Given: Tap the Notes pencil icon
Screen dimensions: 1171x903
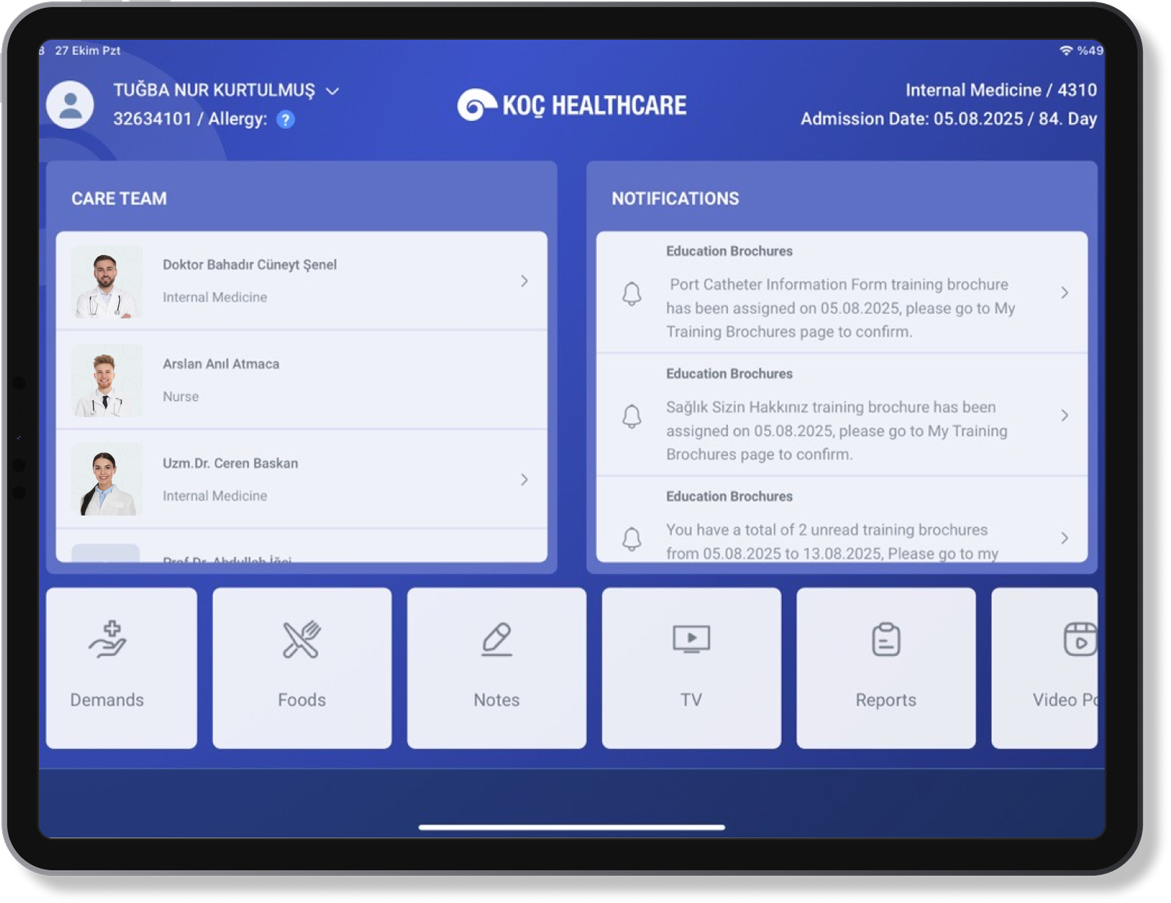Looking at the screenshot, I should pyautogui.click(x=497, y=639).
